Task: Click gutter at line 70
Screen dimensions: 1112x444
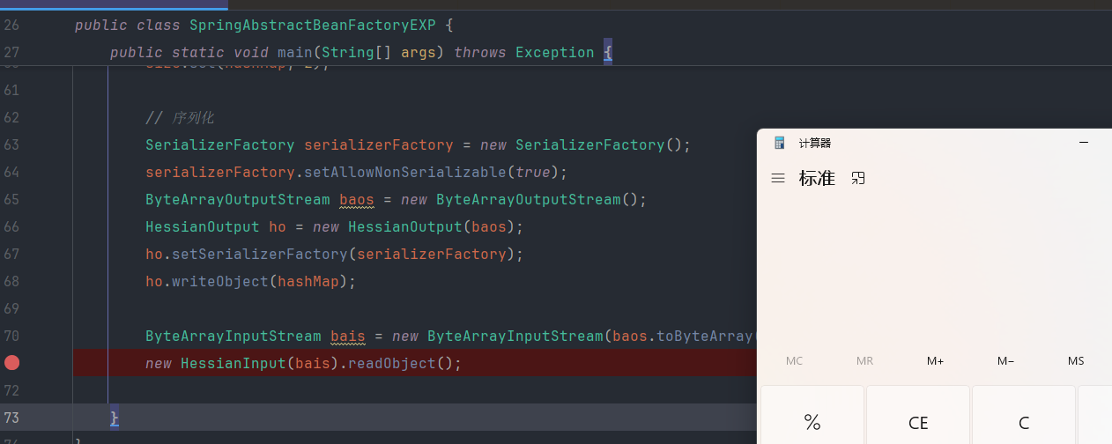Action: coord(11,336)
